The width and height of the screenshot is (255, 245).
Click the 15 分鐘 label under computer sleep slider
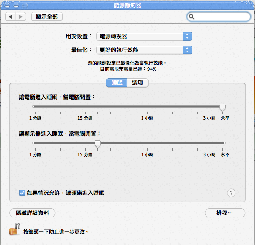pos(85,118)
